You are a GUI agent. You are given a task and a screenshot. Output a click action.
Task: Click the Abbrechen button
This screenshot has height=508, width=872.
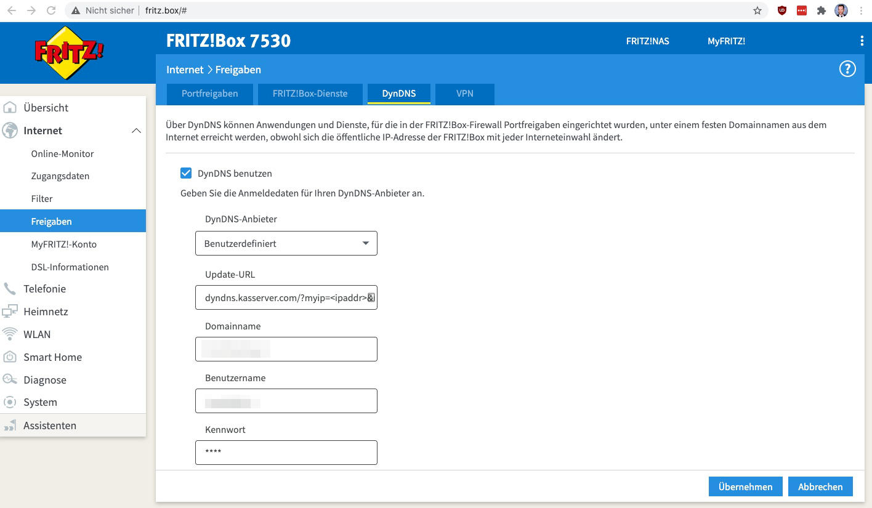tap(820, 486)
